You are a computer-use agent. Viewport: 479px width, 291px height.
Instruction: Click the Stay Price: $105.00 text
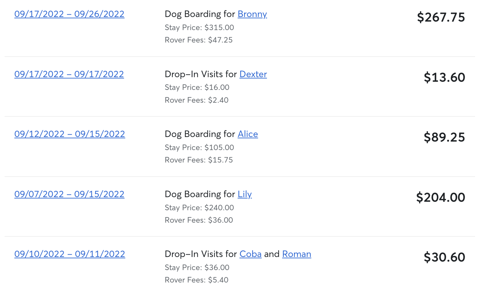point(199,147)
